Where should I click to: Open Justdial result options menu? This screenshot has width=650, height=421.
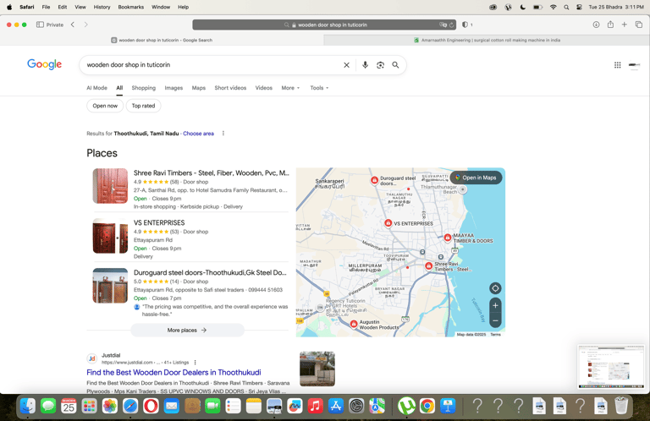pos(195,363)
